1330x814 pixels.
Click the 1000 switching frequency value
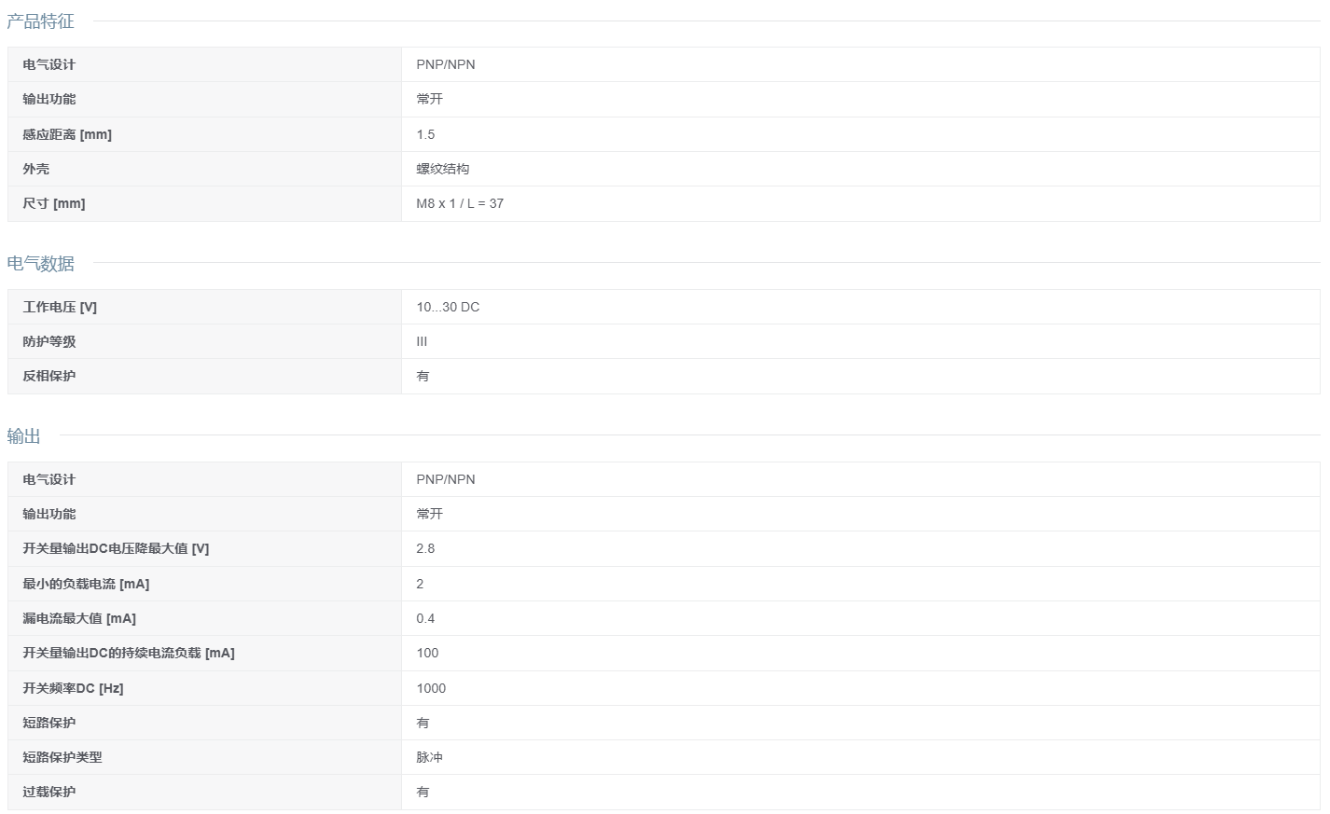tap(432, 688)
